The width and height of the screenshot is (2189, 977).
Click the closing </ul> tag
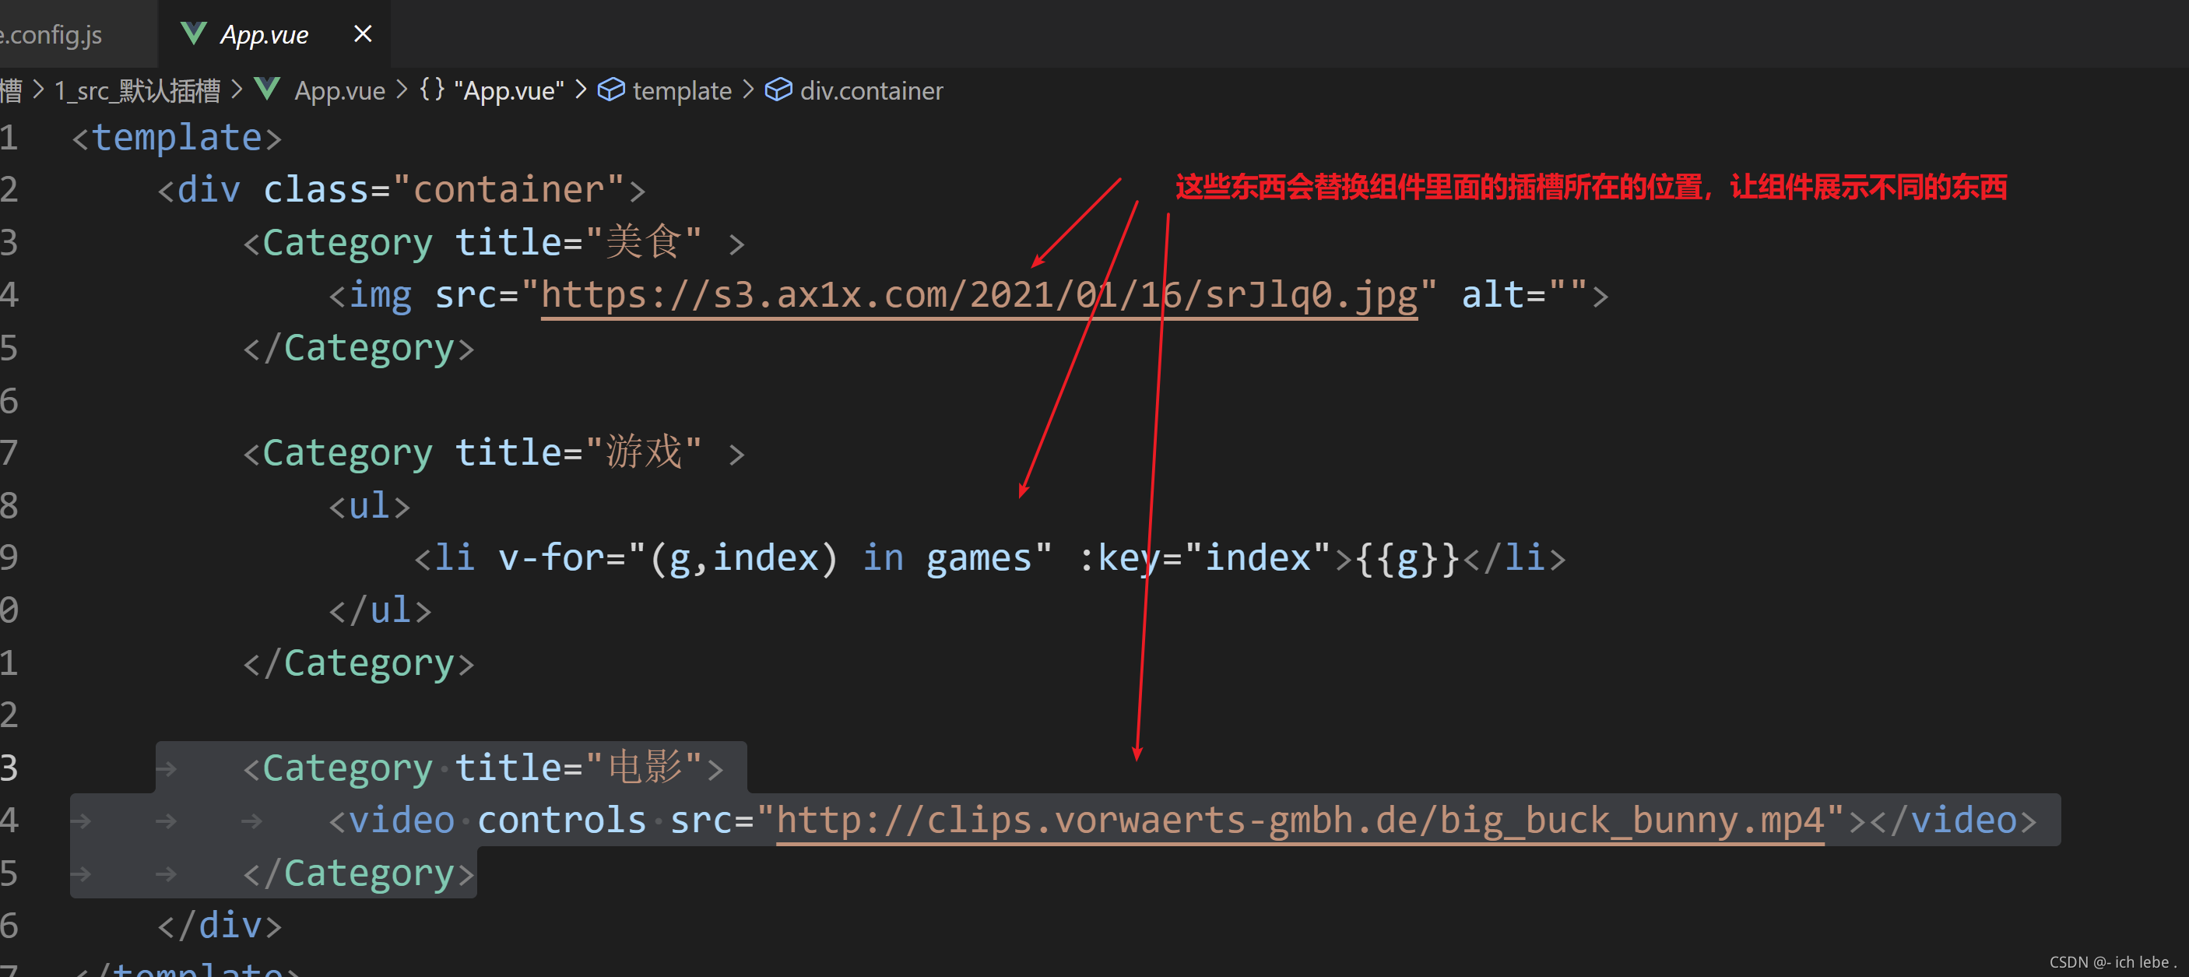coord(380,611)
